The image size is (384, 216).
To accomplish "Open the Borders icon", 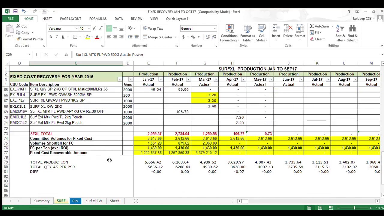I will [x=75, y=37].
